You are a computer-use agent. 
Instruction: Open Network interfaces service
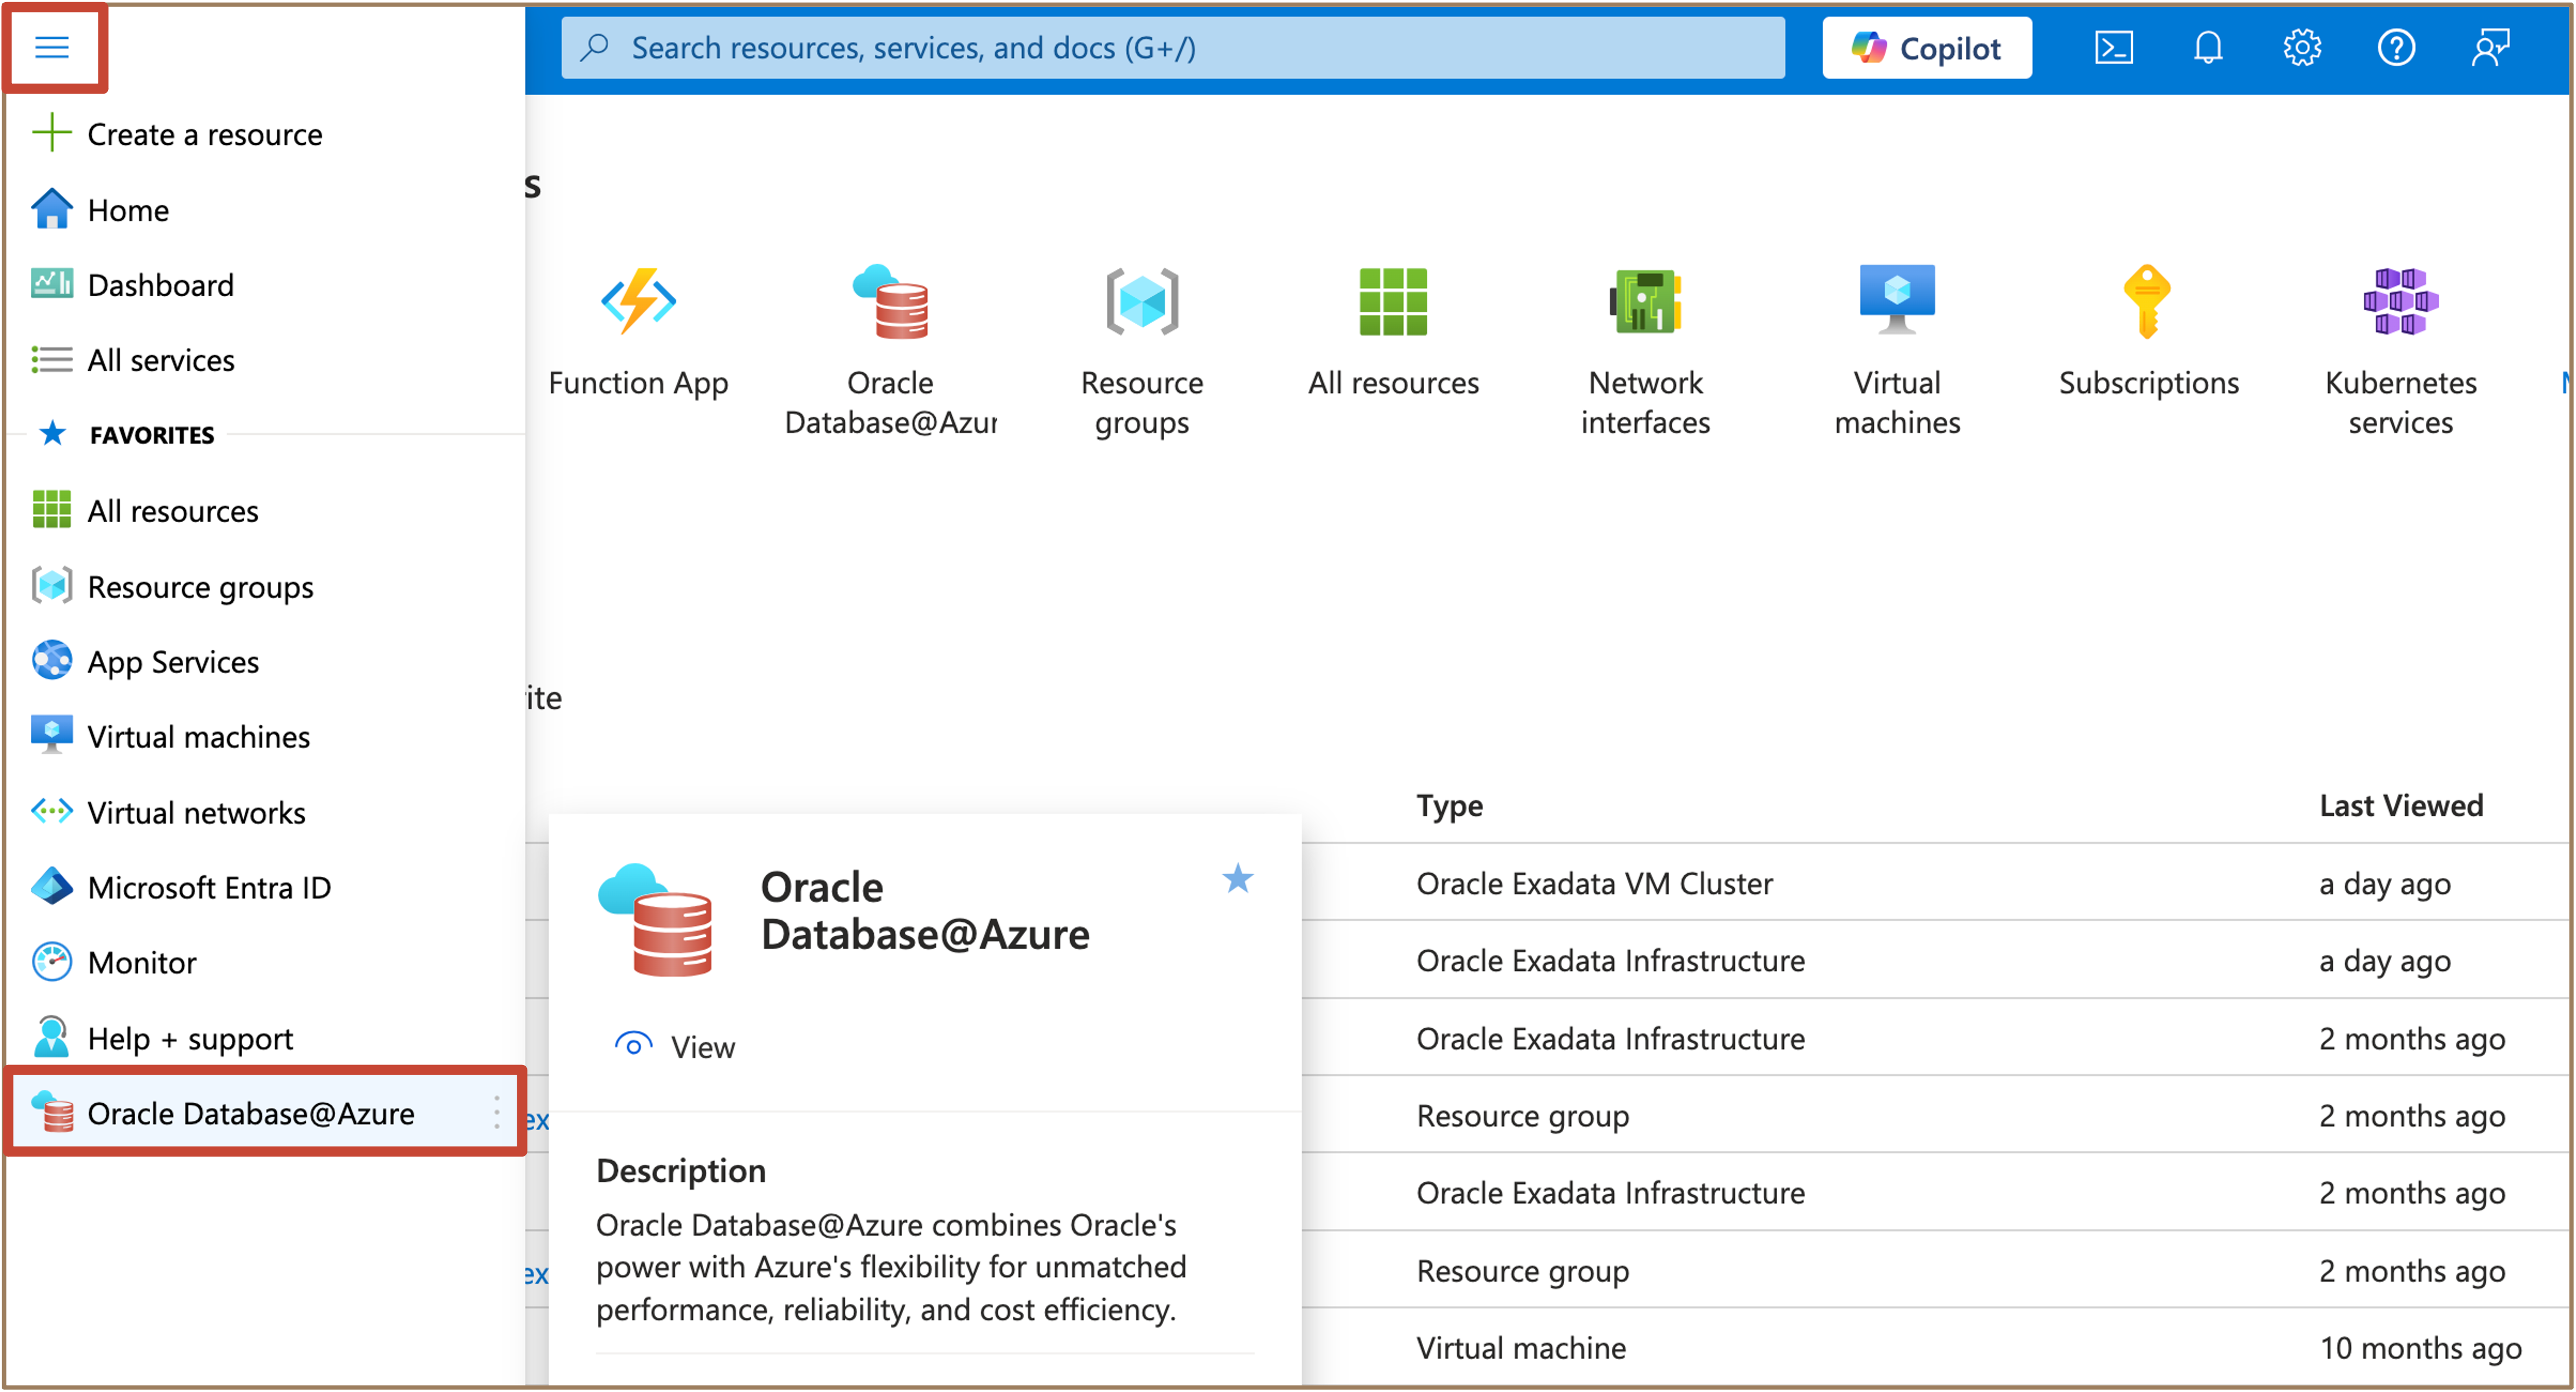[x=1645, y=301]
